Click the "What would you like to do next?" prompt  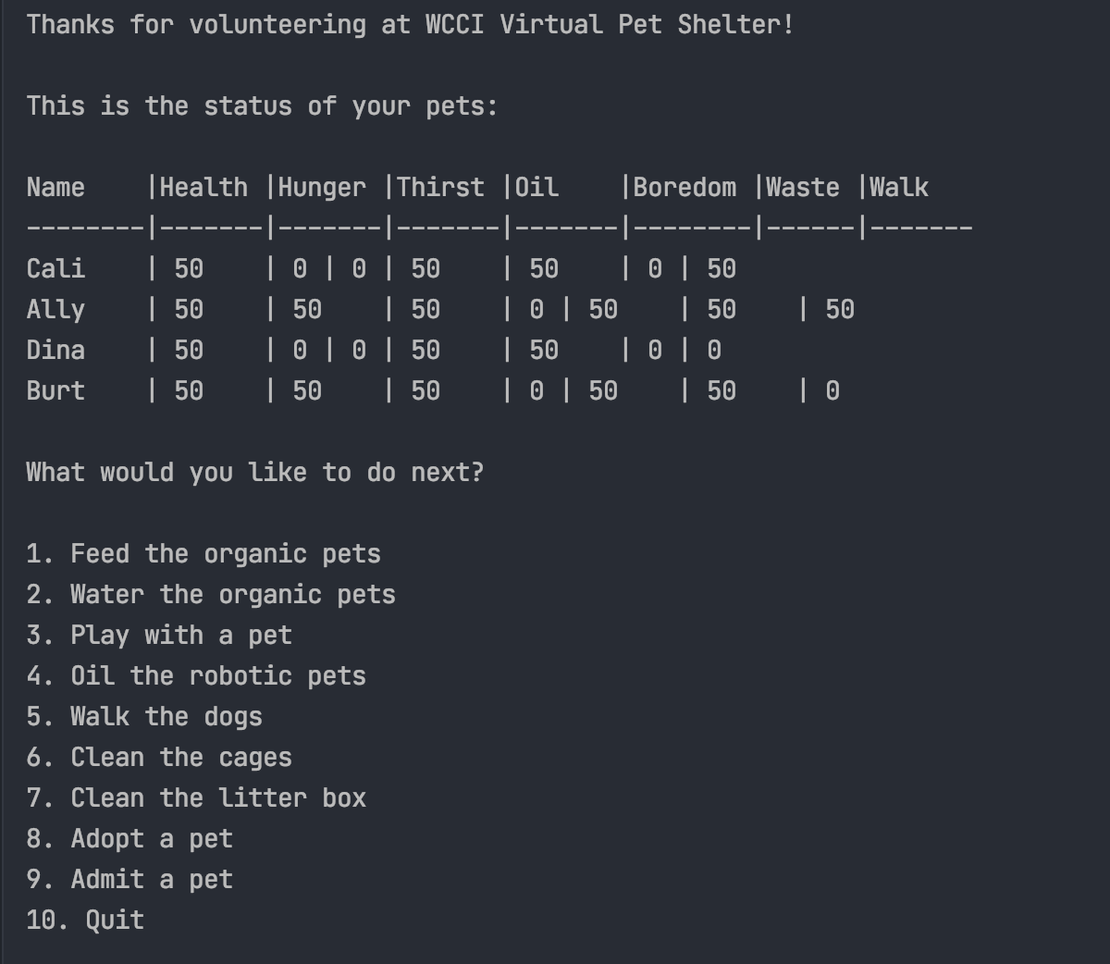[255, 473]
